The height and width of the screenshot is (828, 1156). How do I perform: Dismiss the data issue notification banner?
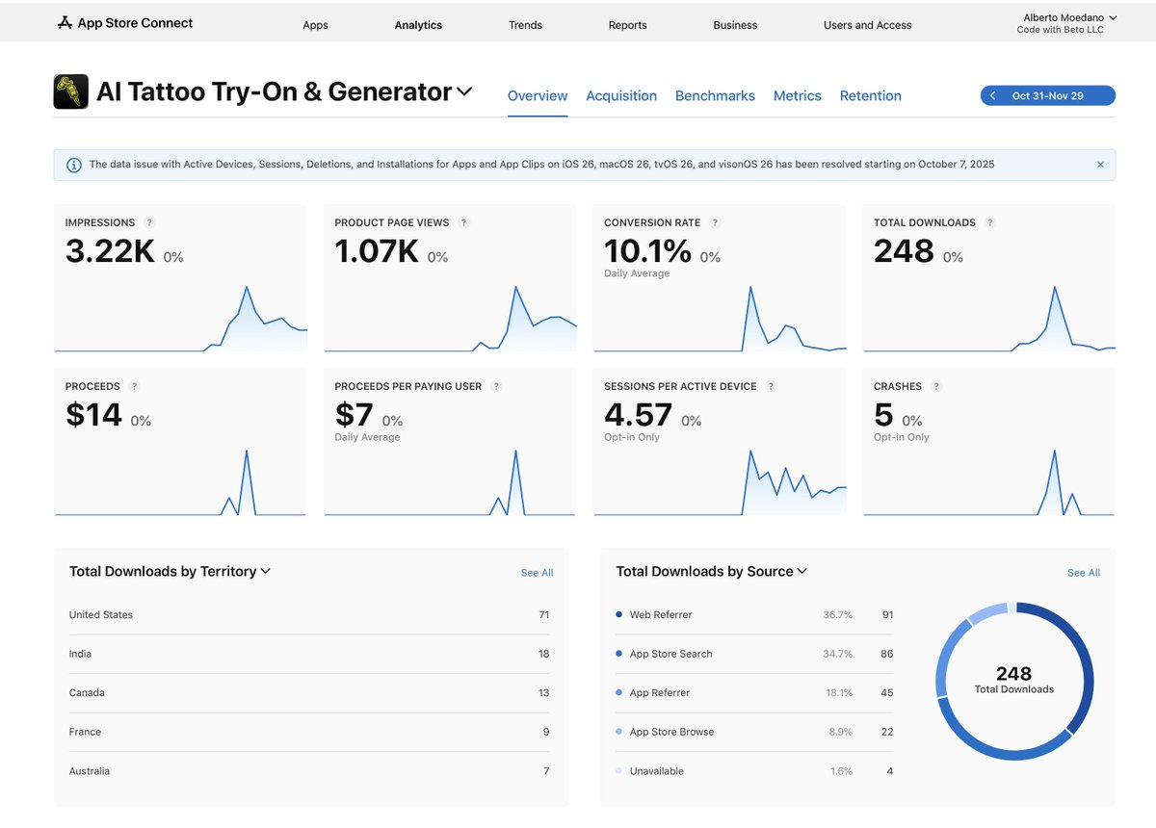coord(1100,165)
